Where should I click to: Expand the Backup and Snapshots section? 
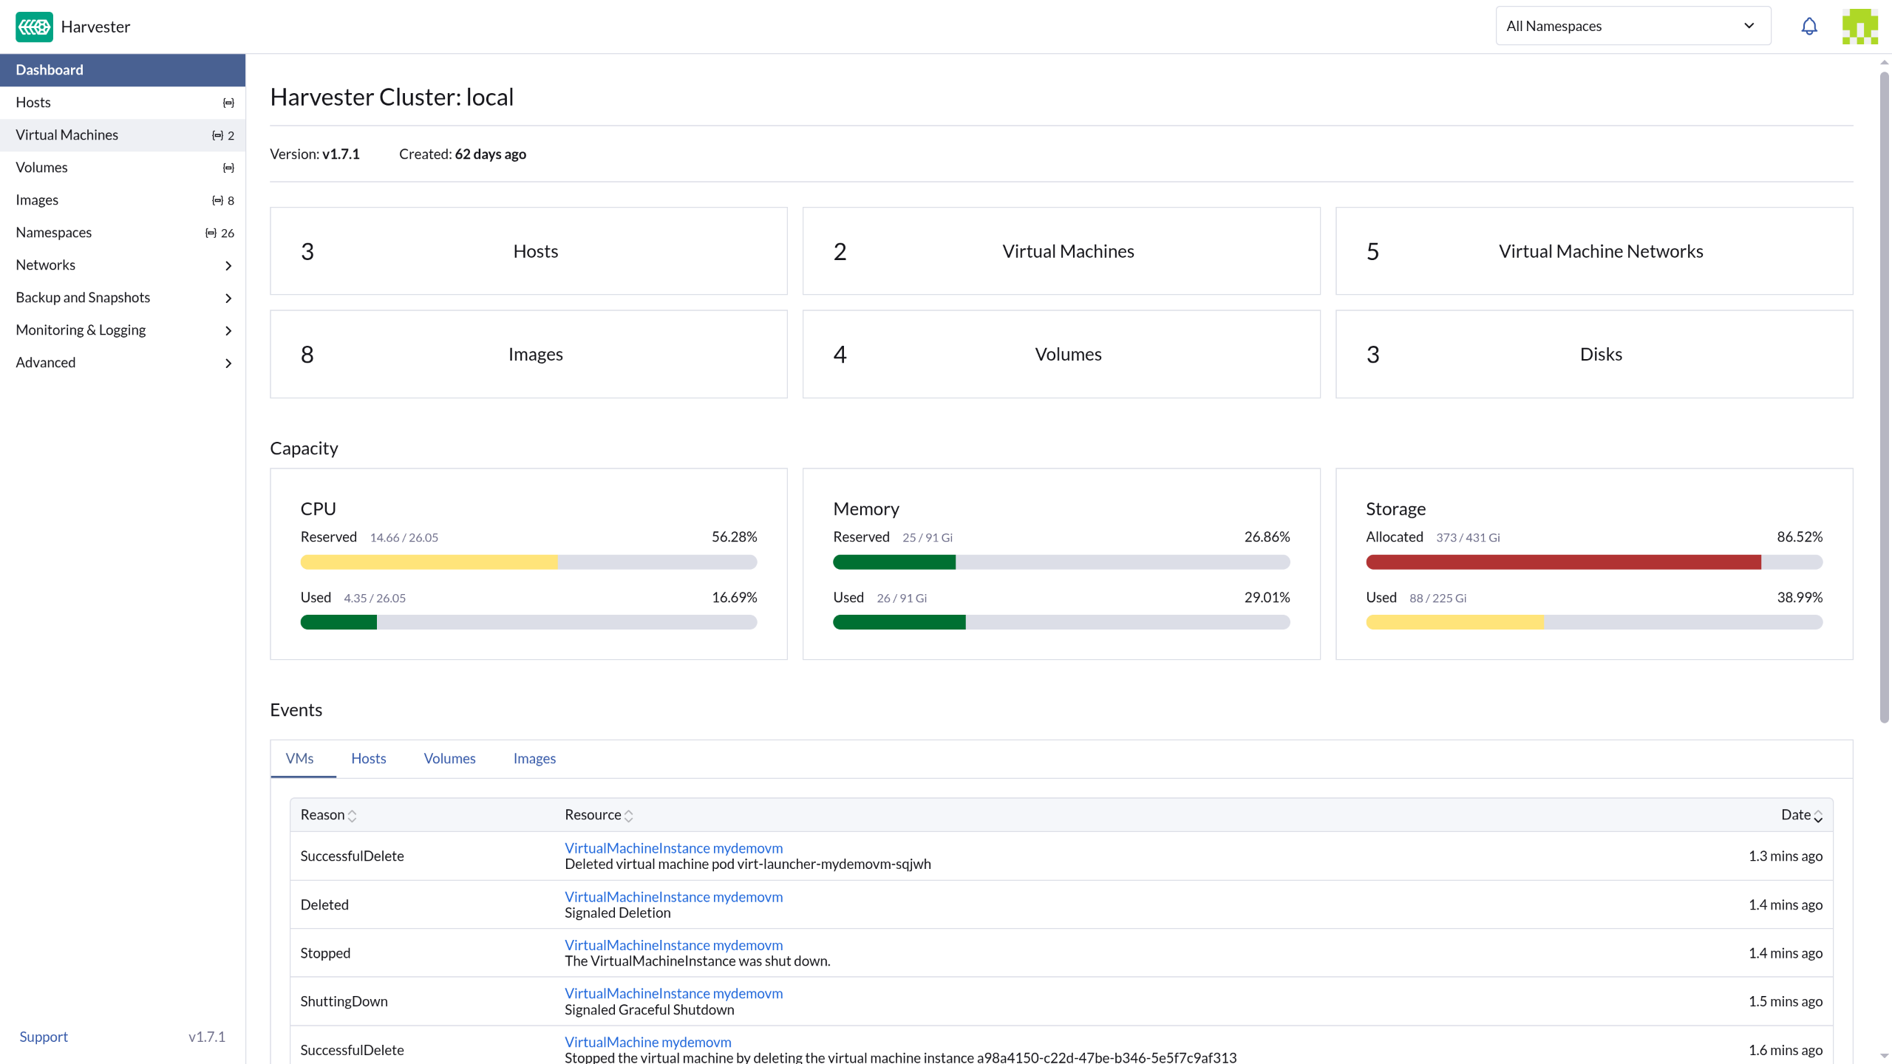click(x=123, y=298)
